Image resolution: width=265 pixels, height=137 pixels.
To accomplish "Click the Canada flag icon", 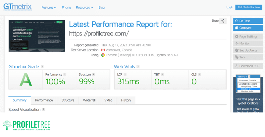I will pos(103,50).
